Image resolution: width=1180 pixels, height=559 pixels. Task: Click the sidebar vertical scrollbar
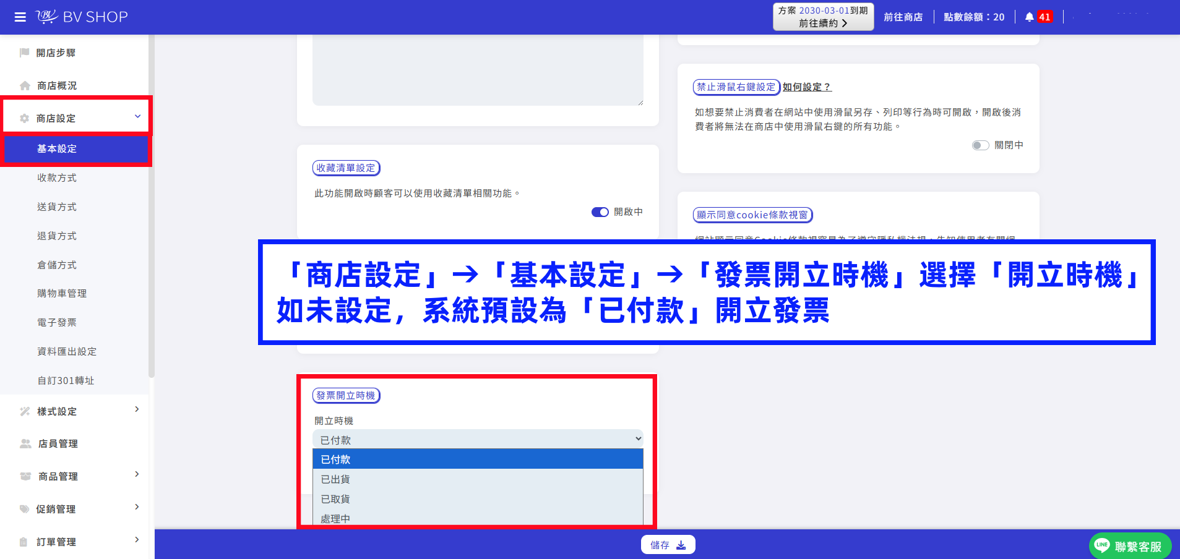point(151,207)
